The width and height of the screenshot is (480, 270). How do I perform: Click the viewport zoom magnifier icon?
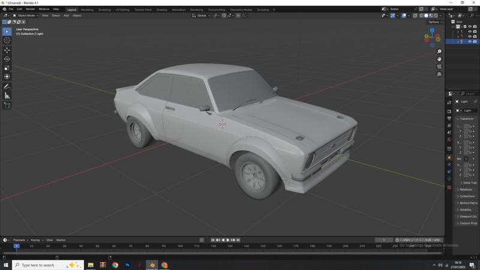pos(439,52)
